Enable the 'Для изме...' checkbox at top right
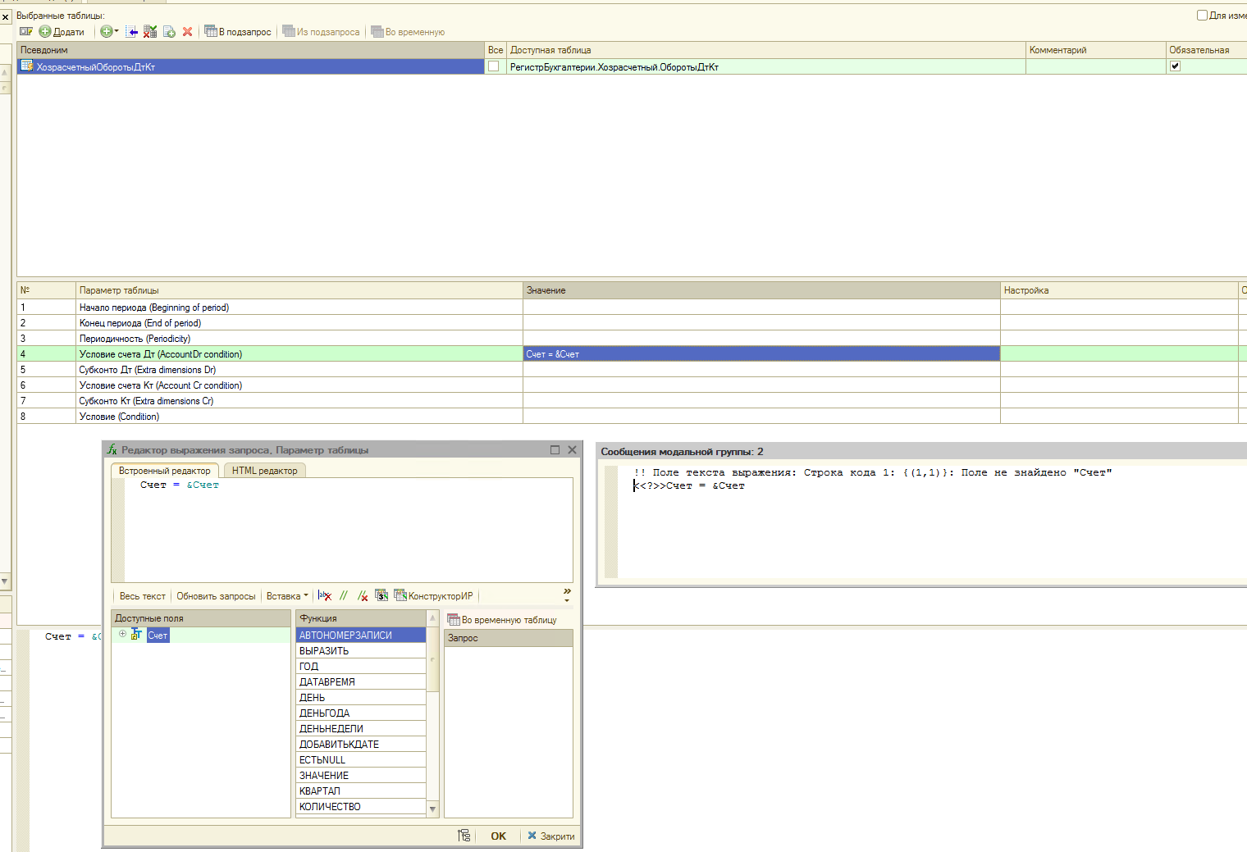The width and height of the screenshot is (1247, 852). pyautogui.click(x=1202, y=16)
